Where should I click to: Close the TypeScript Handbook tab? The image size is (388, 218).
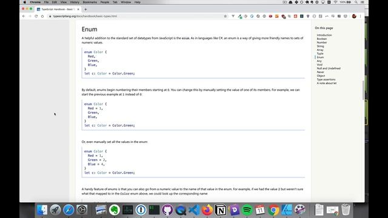point(78,9)
